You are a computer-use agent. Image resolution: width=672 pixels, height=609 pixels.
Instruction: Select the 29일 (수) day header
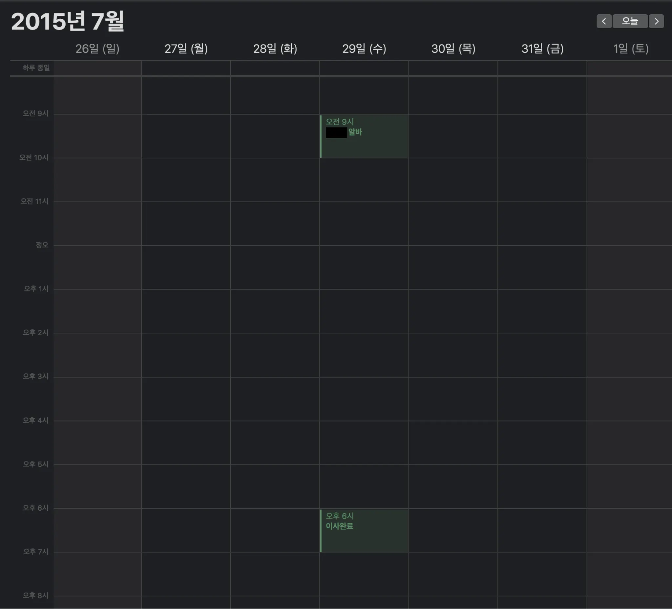pyautogui.click(x=364, y=49)
